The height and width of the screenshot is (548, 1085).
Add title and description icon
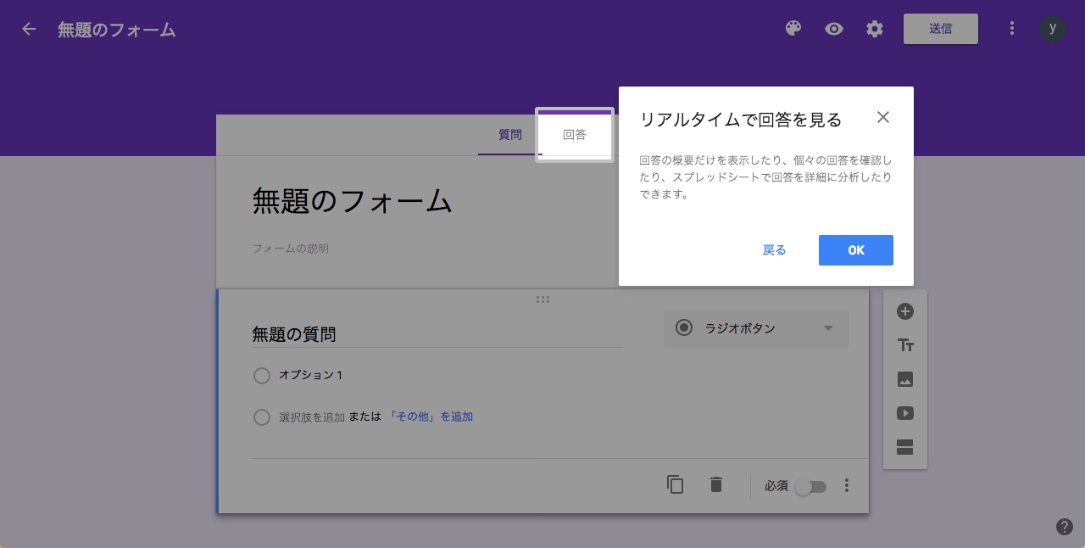[905, 345]
